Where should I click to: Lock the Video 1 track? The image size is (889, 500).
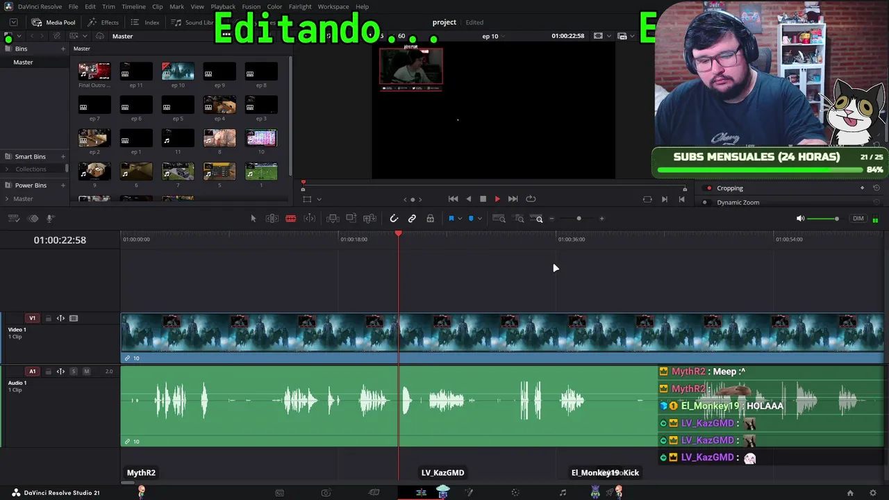point(48,319)
